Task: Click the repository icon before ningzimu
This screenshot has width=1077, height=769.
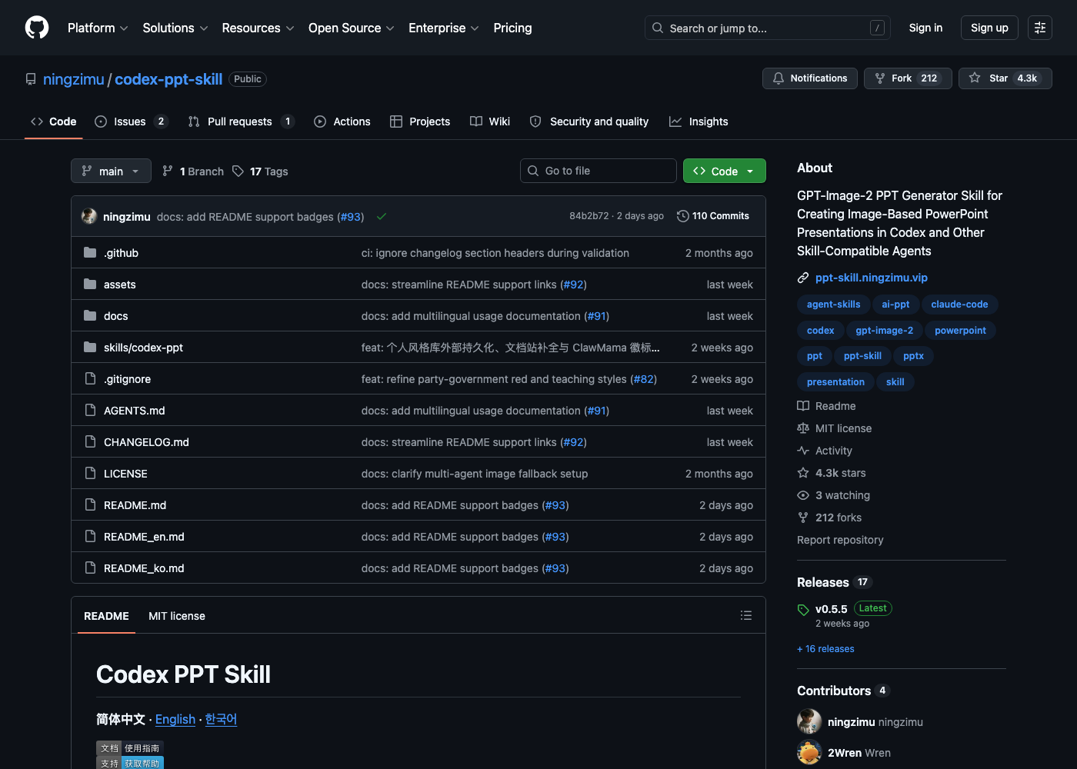Action: (31, 79)
